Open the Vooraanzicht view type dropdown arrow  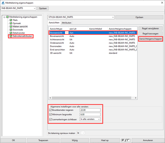point(67,33)
